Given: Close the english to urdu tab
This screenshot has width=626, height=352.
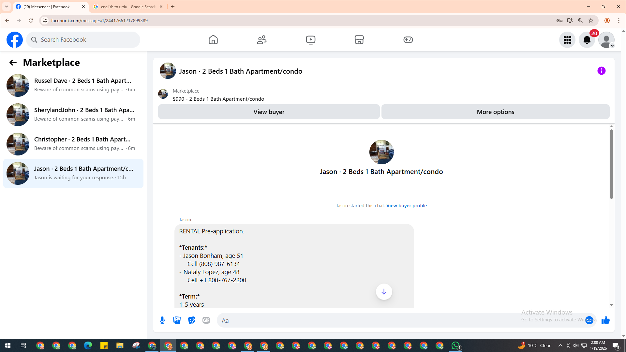Looking at the screenshot, I should (x=161, y=7).
